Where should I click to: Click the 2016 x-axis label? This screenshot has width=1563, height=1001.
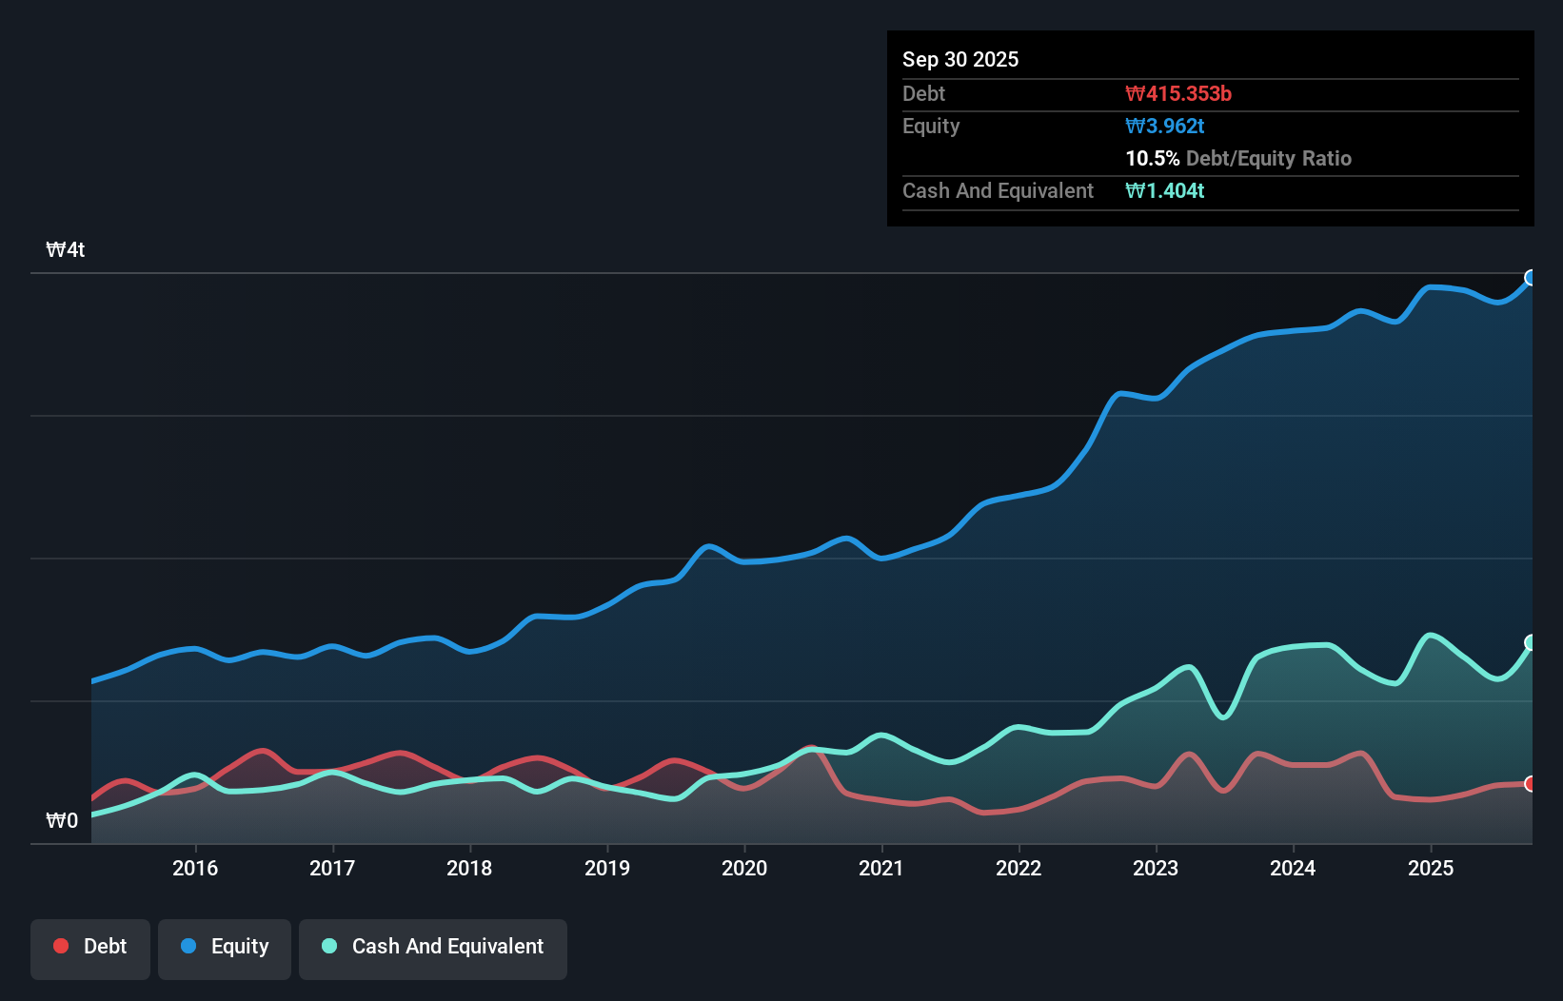[x=195, y=868]
